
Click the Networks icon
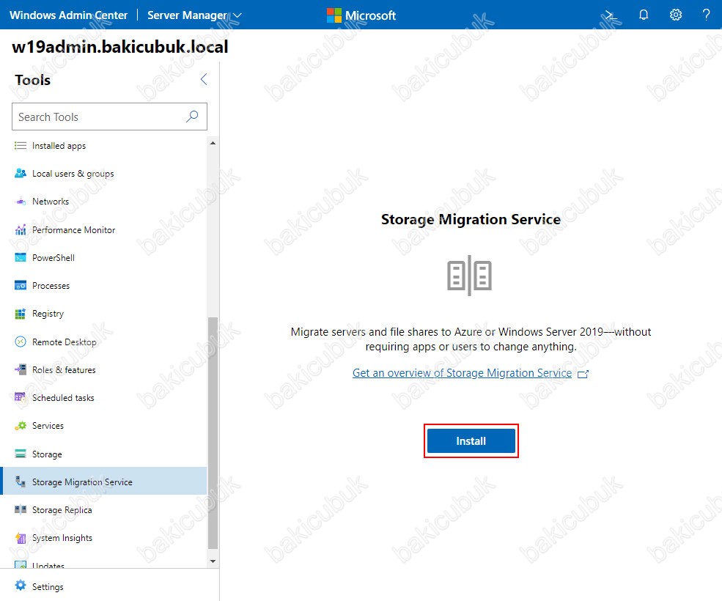click(21, 202)
